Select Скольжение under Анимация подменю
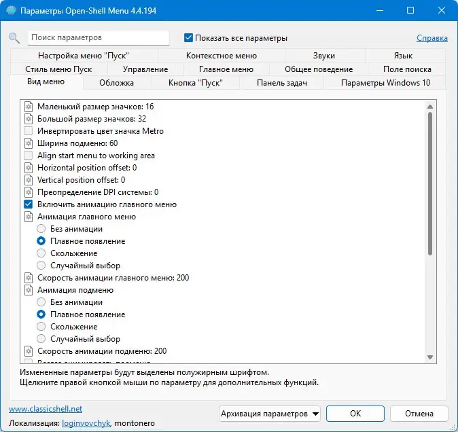This screenshot has width=458, height=432. pos(41,327)
